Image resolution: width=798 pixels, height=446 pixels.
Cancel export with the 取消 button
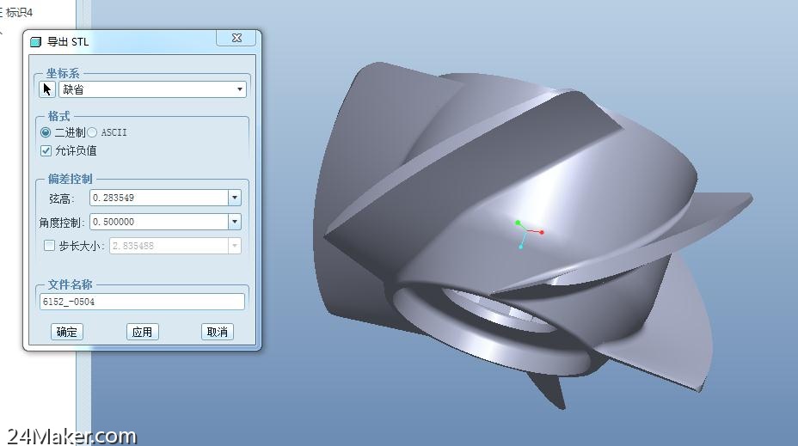point(218,332)
